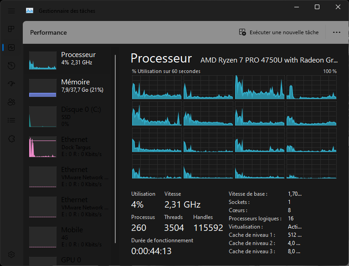Image resolution: width=349 pixels, height=266 pixels.
Task: Click the Handles count 115592
Action: [208, 228]
